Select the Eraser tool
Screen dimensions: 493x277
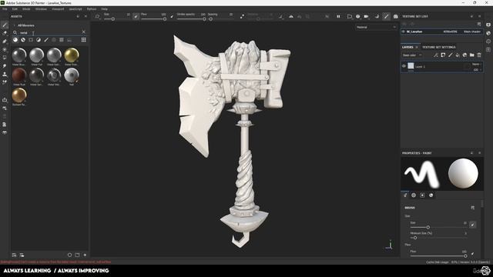(5, 33)
